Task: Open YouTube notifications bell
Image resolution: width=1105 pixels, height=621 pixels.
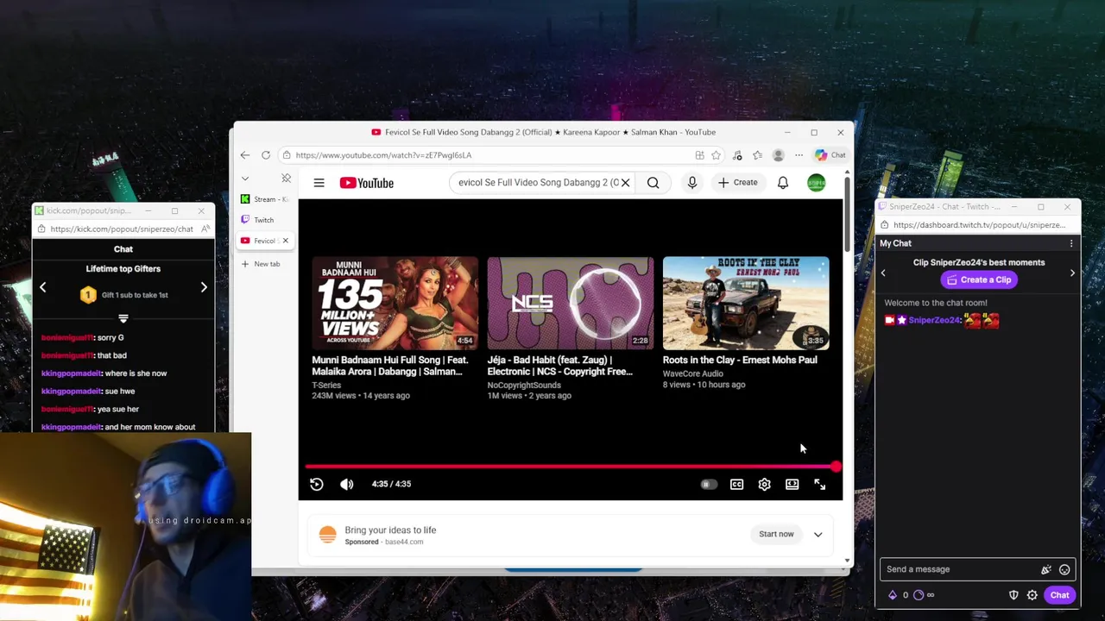Action: [x=782, y=183]
